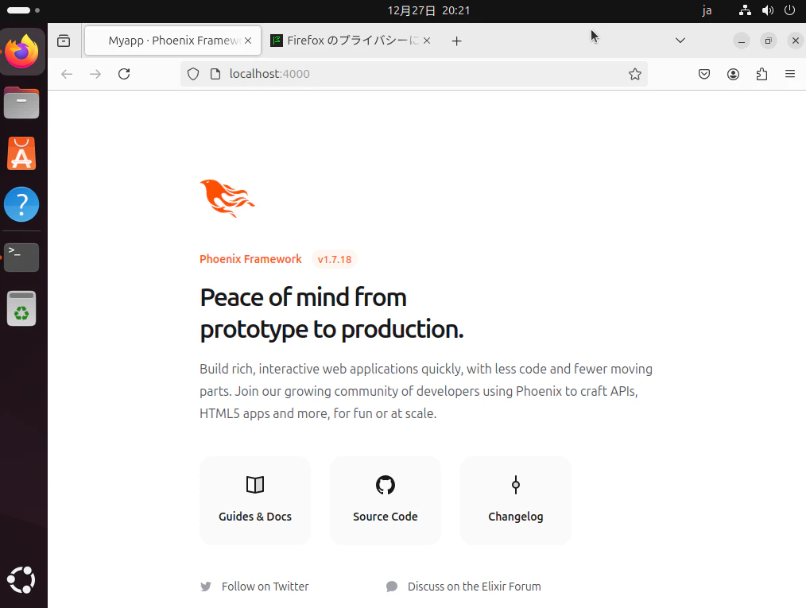Click the Phoenix bird logo

tap(227, 199)
